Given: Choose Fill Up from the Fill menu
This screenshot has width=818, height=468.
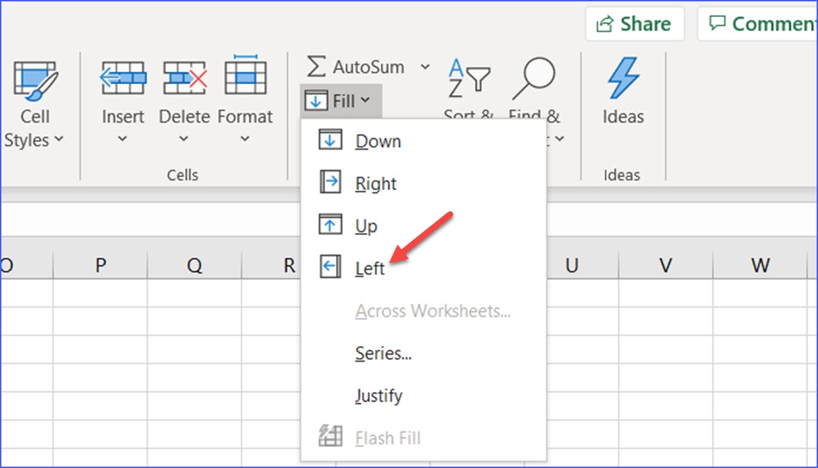Looking at the screenshot, I should pos(366,225).
